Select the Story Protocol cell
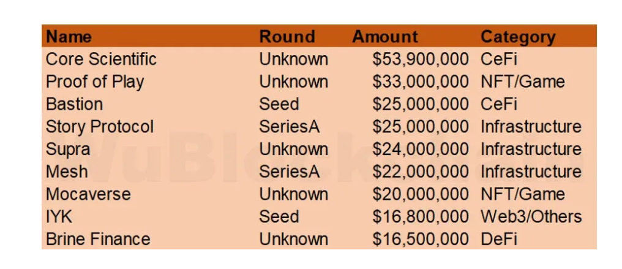This screenshot has width=622, height=269. 100,127
